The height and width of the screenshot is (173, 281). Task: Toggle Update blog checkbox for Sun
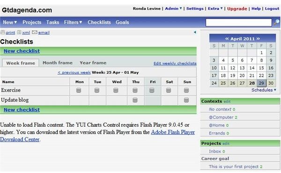(186, 100)
